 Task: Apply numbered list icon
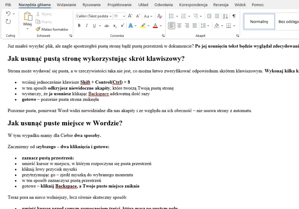tap(184, 16)
